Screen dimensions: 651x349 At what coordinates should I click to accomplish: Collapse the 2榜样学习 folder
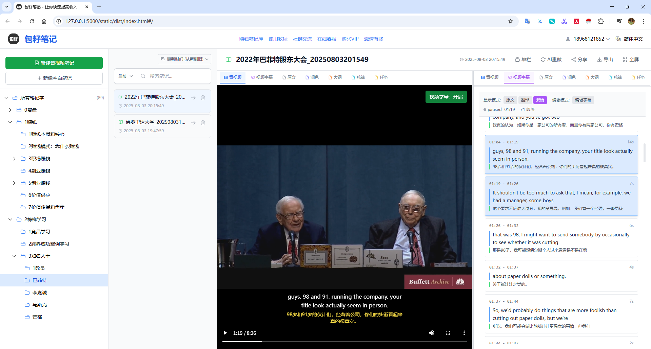10,219
